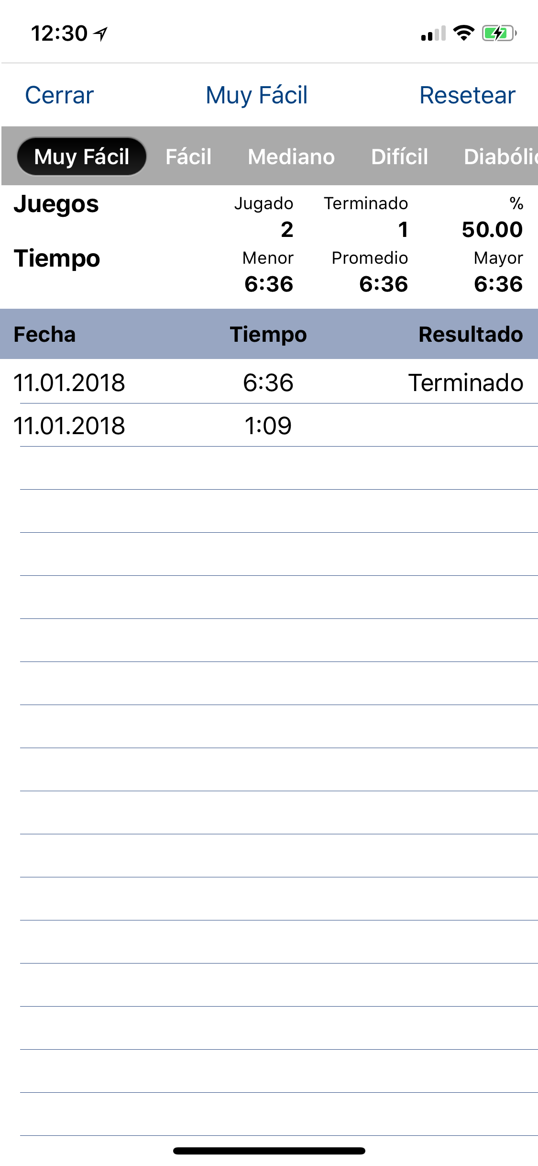Tap the location arrow icon
Screen dimensions: 538x1166
100,34
